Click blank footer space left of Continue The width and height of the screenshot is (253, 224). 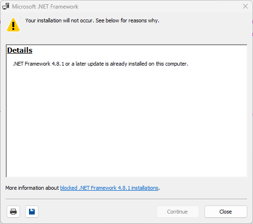(x=97, y=212)
